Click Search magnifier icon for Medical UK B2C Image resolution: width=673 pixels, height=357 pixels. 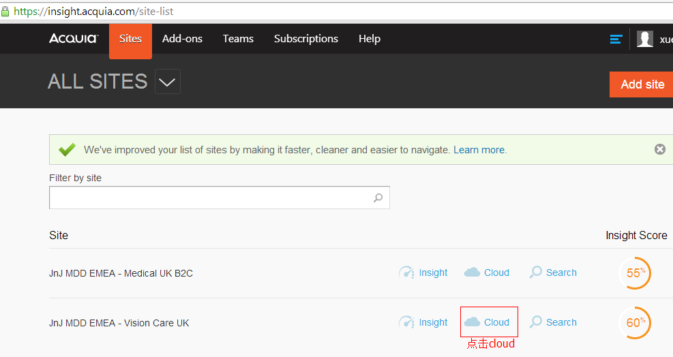[x=536, y=273]
